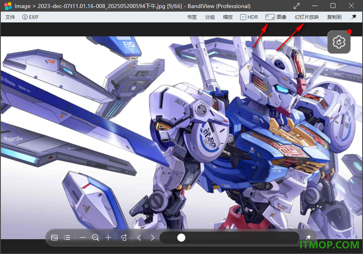Screen dimensions: 363x254
Task: Open the file list icon in the bottom toolbar
Action: (67, 238)
